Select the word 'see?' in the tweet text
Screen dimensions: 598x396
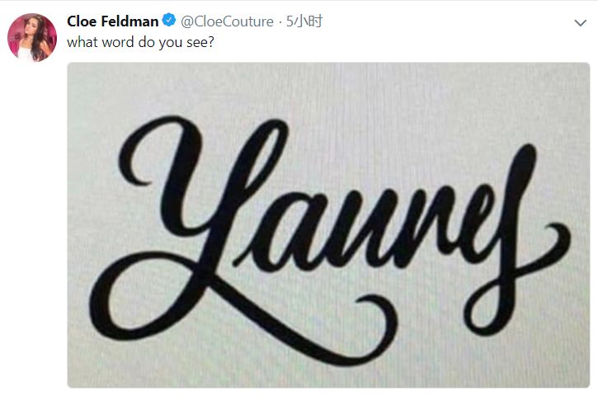pyautogui.click(x=200, y=42)
